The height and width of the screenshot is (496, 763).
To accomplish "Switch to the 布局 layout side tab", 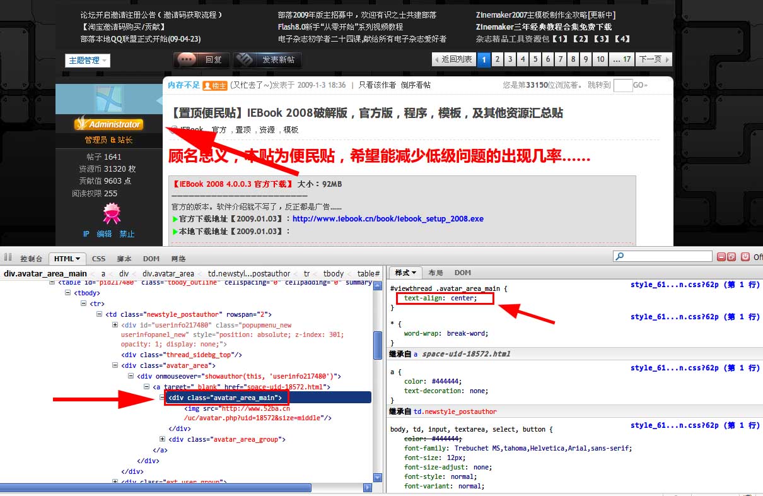I will tap(436, 273).
